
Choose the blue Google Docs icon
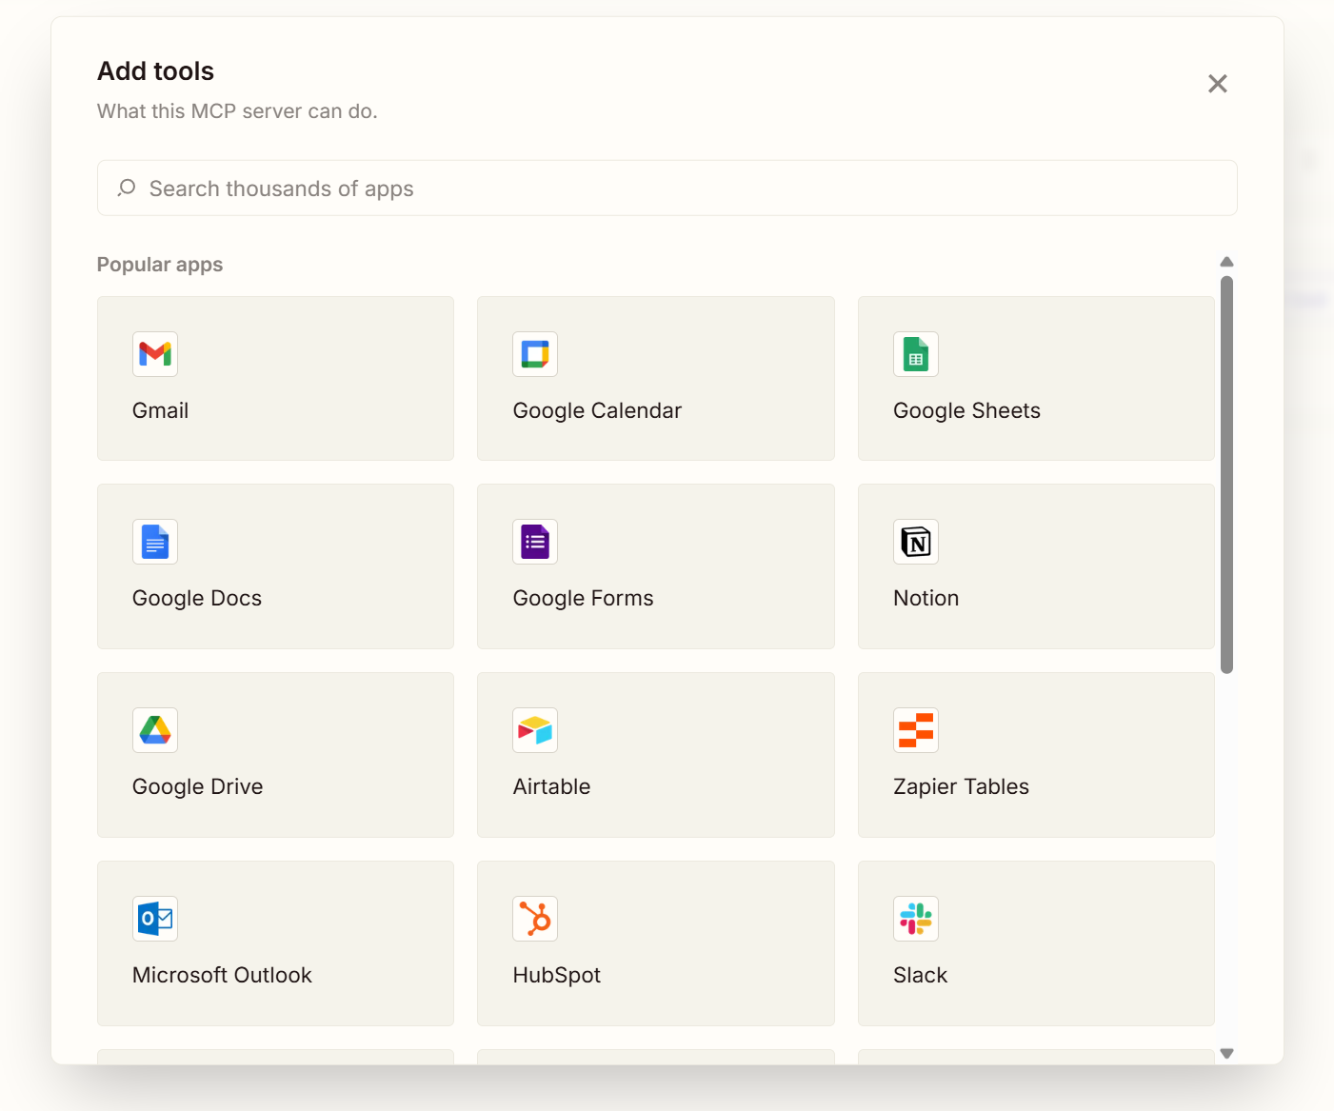(155, 542)
